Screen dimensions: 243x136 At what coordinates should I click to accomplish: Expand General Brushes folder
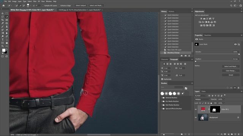click(162, 98)
